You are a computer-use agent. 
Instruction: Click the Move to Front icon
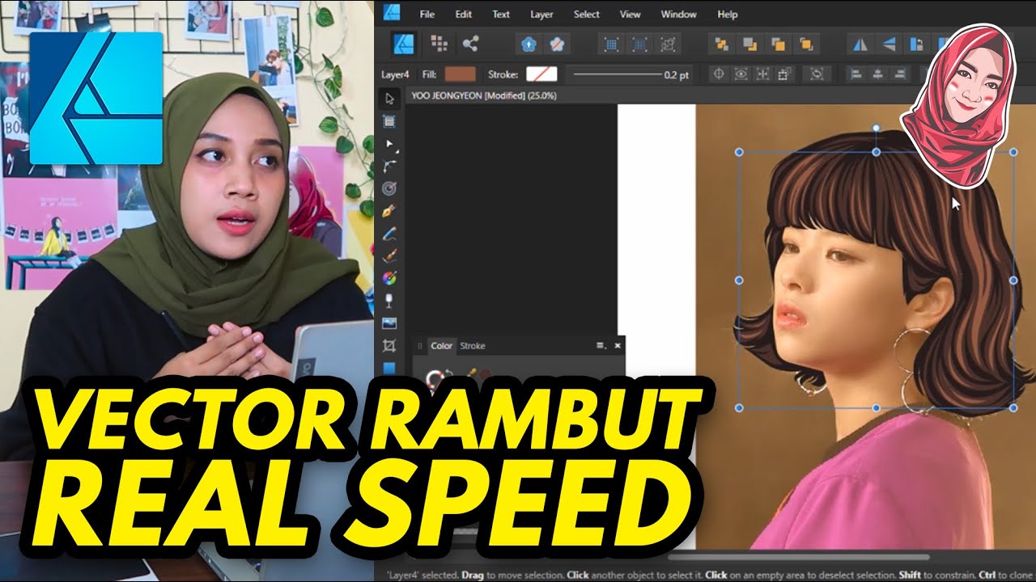coord(806,44)
